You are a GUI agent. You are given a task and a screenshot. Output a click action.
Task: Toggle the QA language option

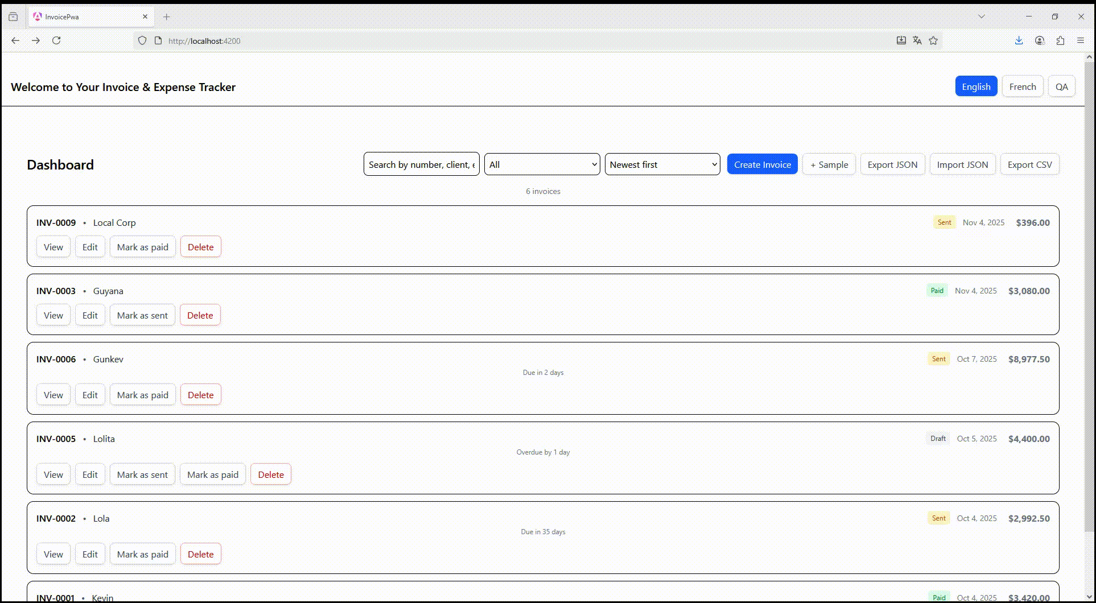point(1061,86)
